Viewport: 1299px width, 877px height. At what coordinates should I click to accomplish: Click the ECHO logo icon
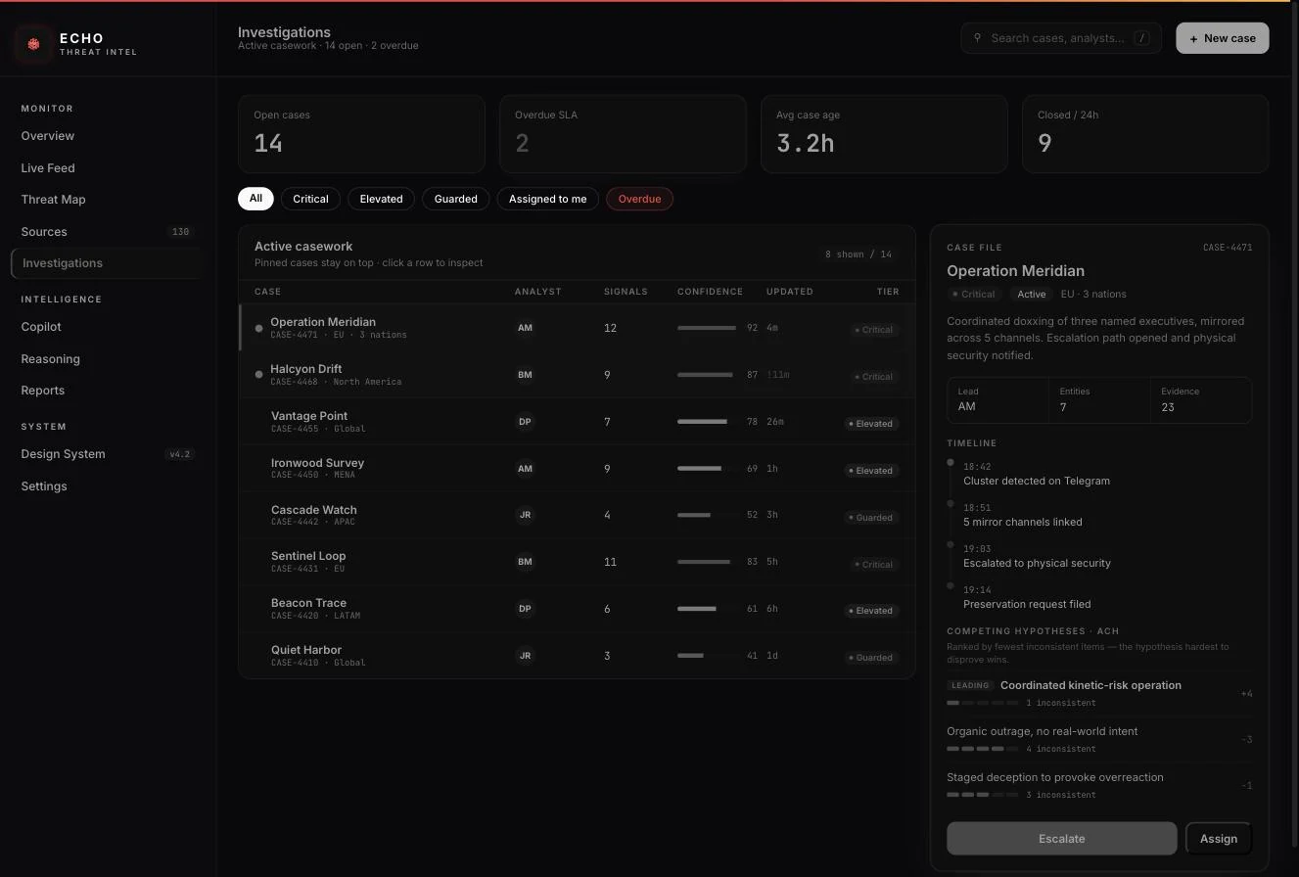pyautogui.click(x=33, y=44)
